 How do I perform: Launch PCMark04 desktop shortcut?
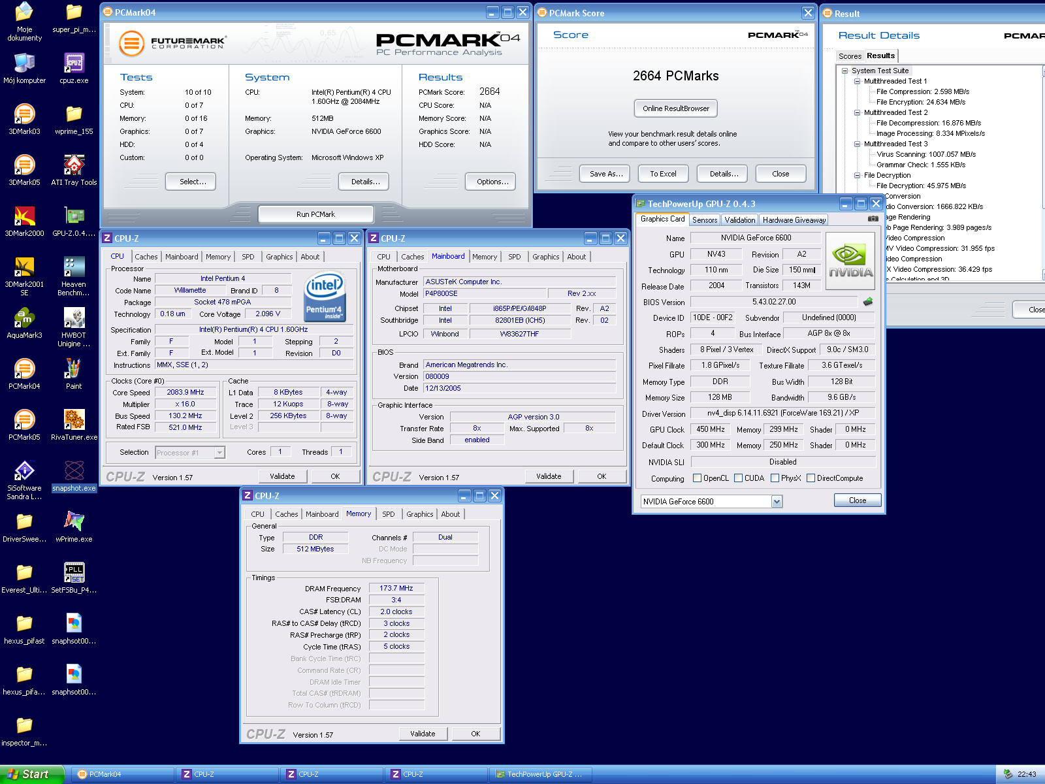(x=24, y=374)
